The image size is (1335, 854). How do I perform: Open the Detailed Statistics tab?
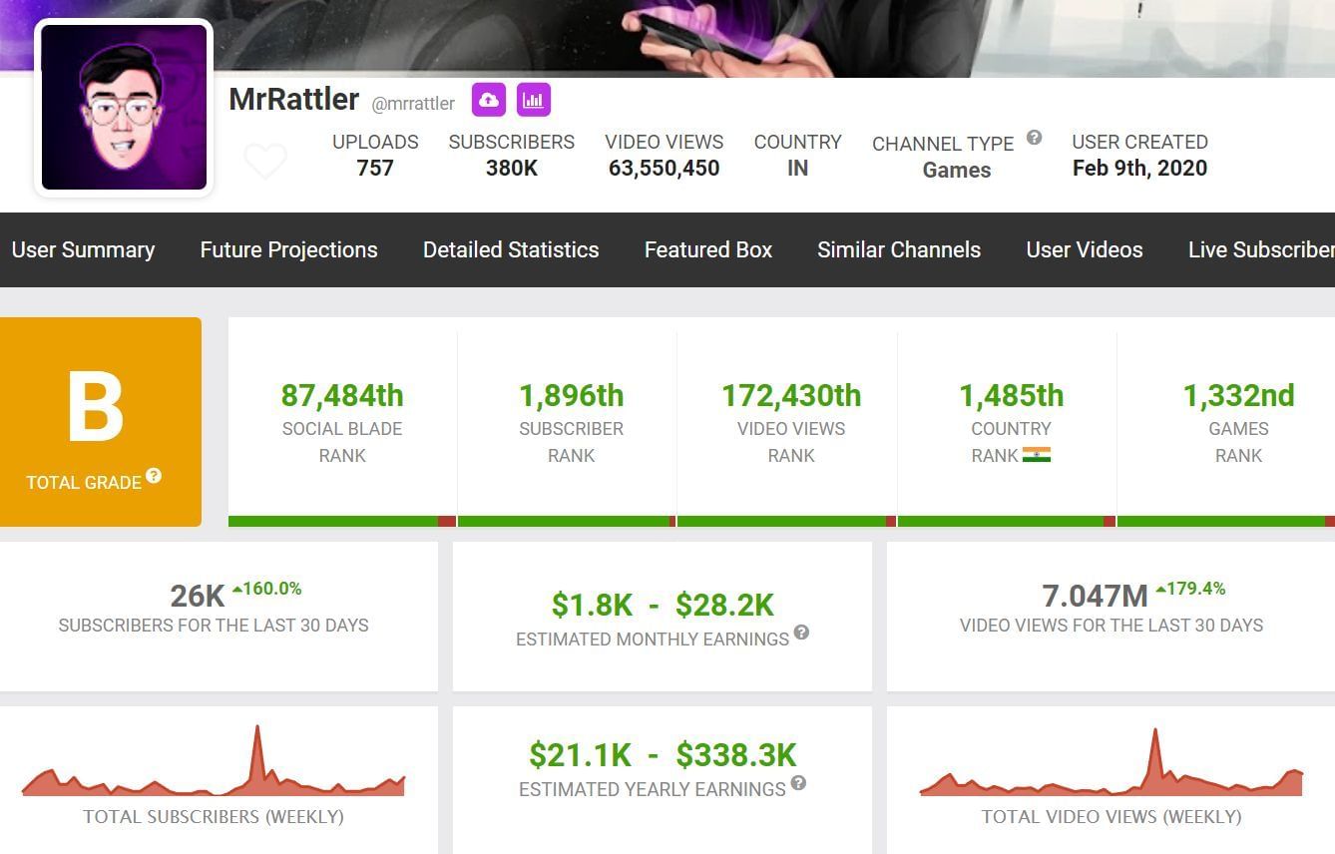pos(511,249)
